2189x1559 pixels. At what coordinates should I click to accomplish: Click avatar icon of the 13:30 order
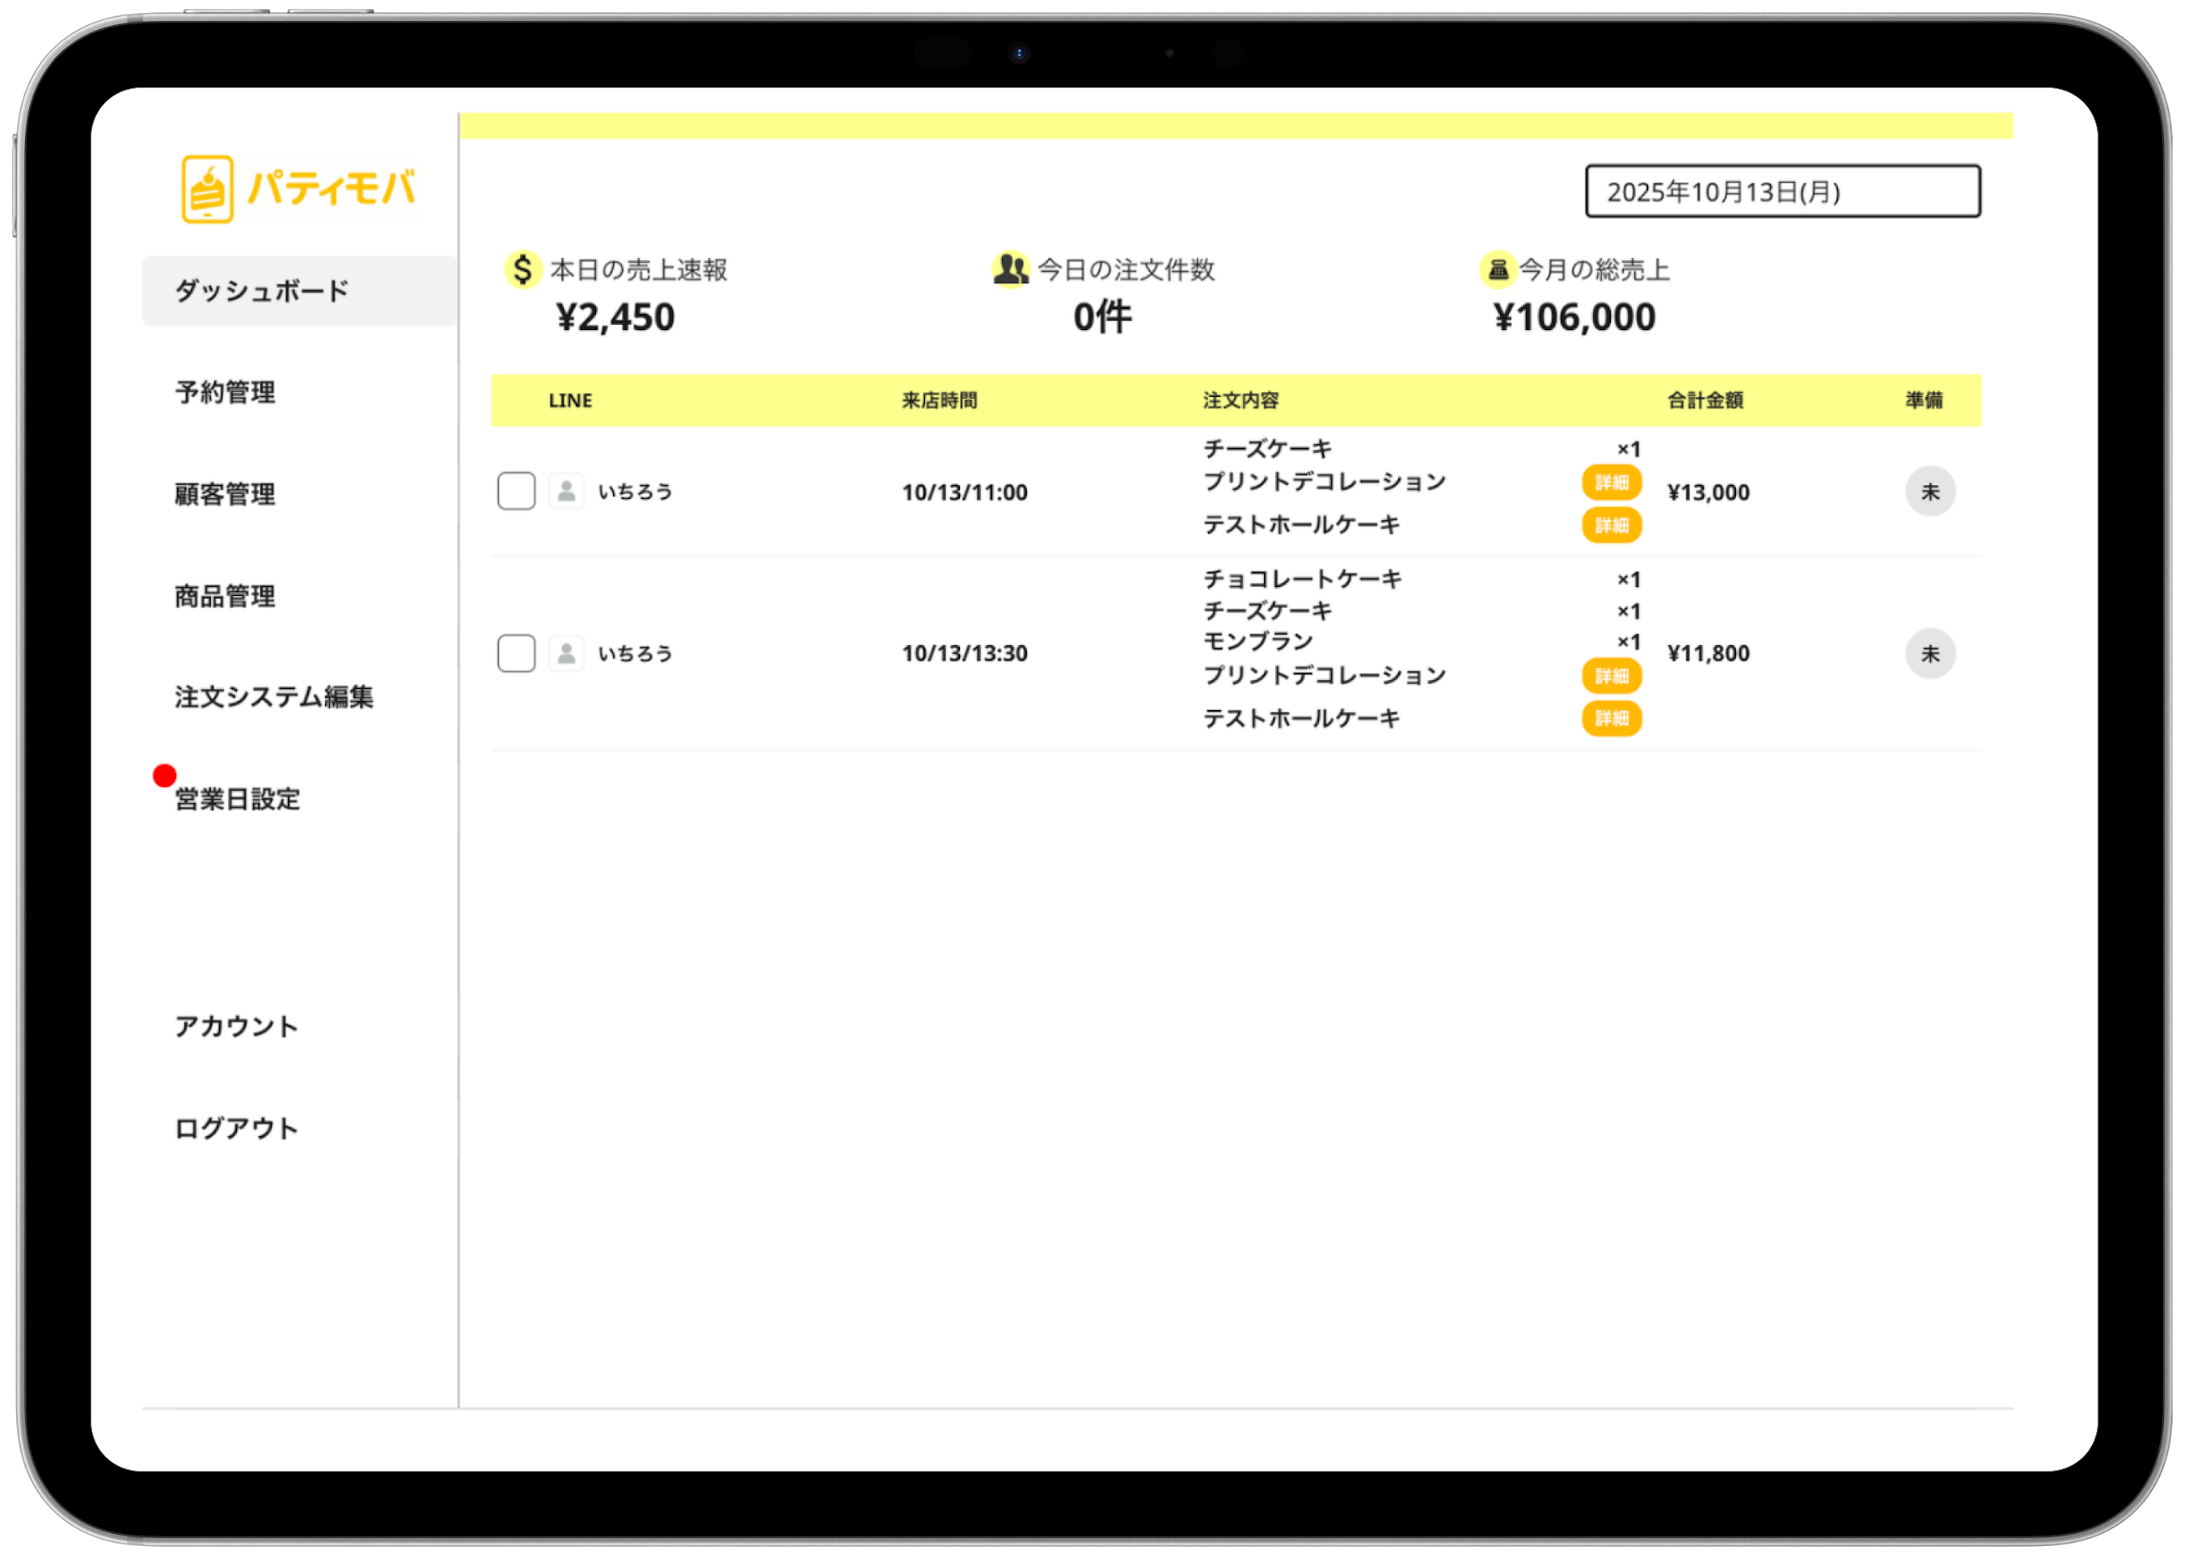566,653
